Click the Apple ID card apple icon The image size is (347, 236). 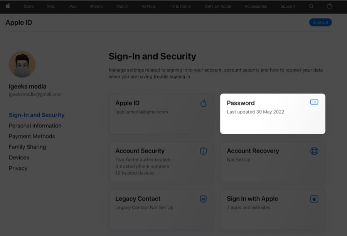click(x=204, y=103)
